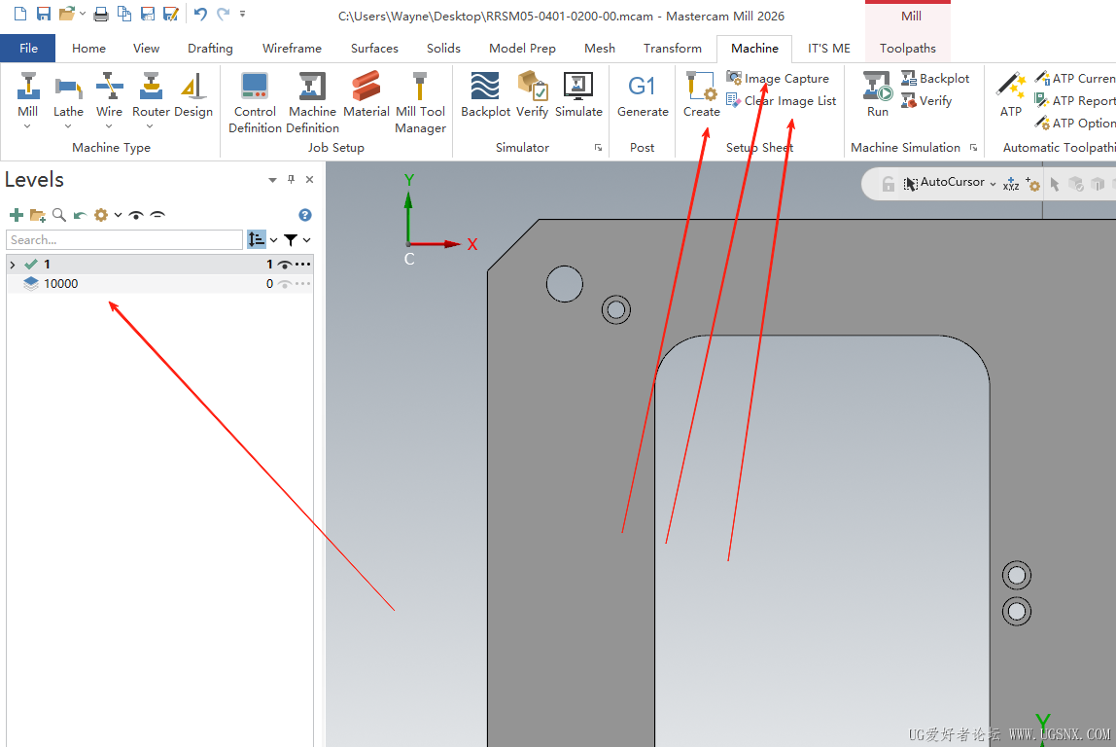Add a new level with the plus icon
This screenshot has width=1116, height=747.
pyautogui.click(x=17, y=215)
